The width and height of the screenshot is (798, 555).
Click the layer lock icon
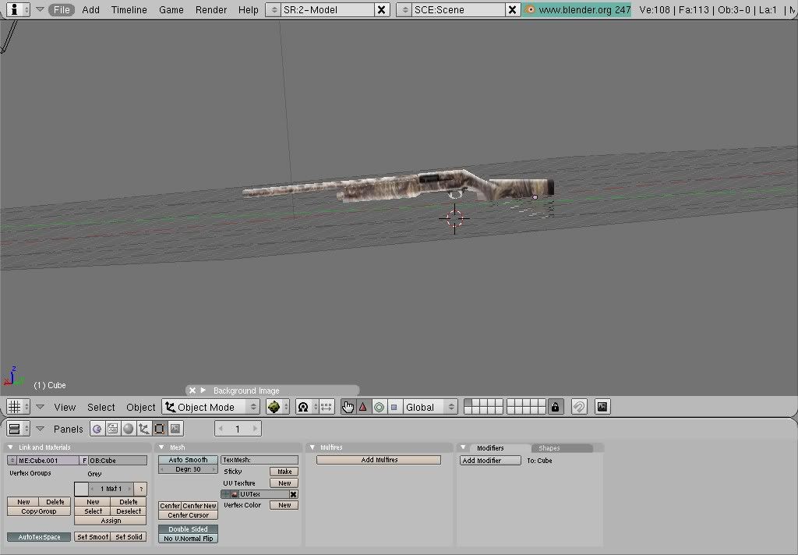(555, 407)
